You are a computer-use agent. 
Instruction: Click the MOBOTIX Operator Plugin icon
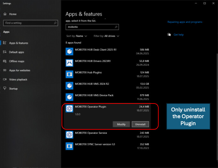pos(69,109)
